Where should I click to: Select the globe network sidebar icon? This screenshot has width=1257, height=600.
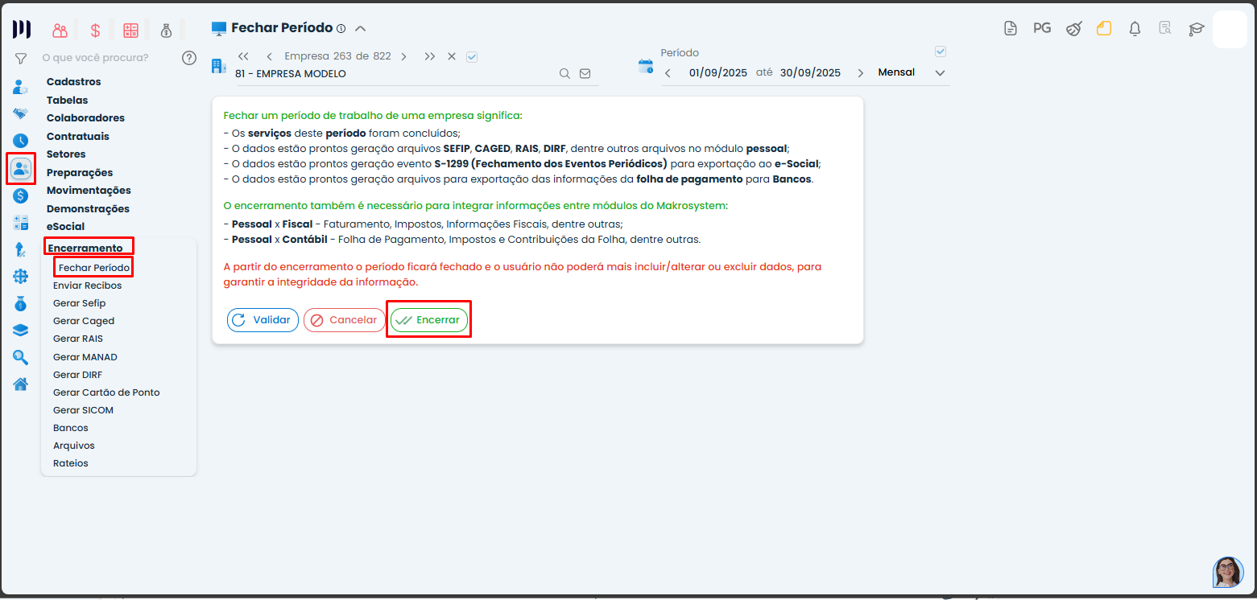pos(21,277)
